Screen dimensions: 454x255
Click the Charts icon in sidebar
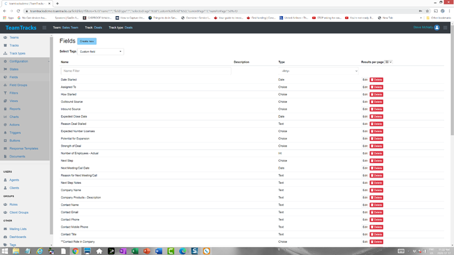pos(5,117)
